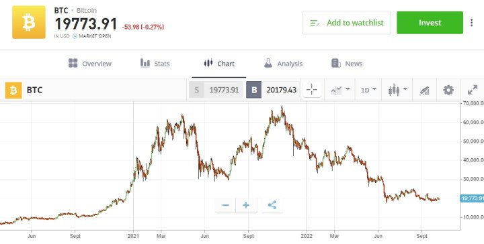Screen dimensions: 484x244
Task: Switch to the Overview tab
Action: (x=90, y=64)
